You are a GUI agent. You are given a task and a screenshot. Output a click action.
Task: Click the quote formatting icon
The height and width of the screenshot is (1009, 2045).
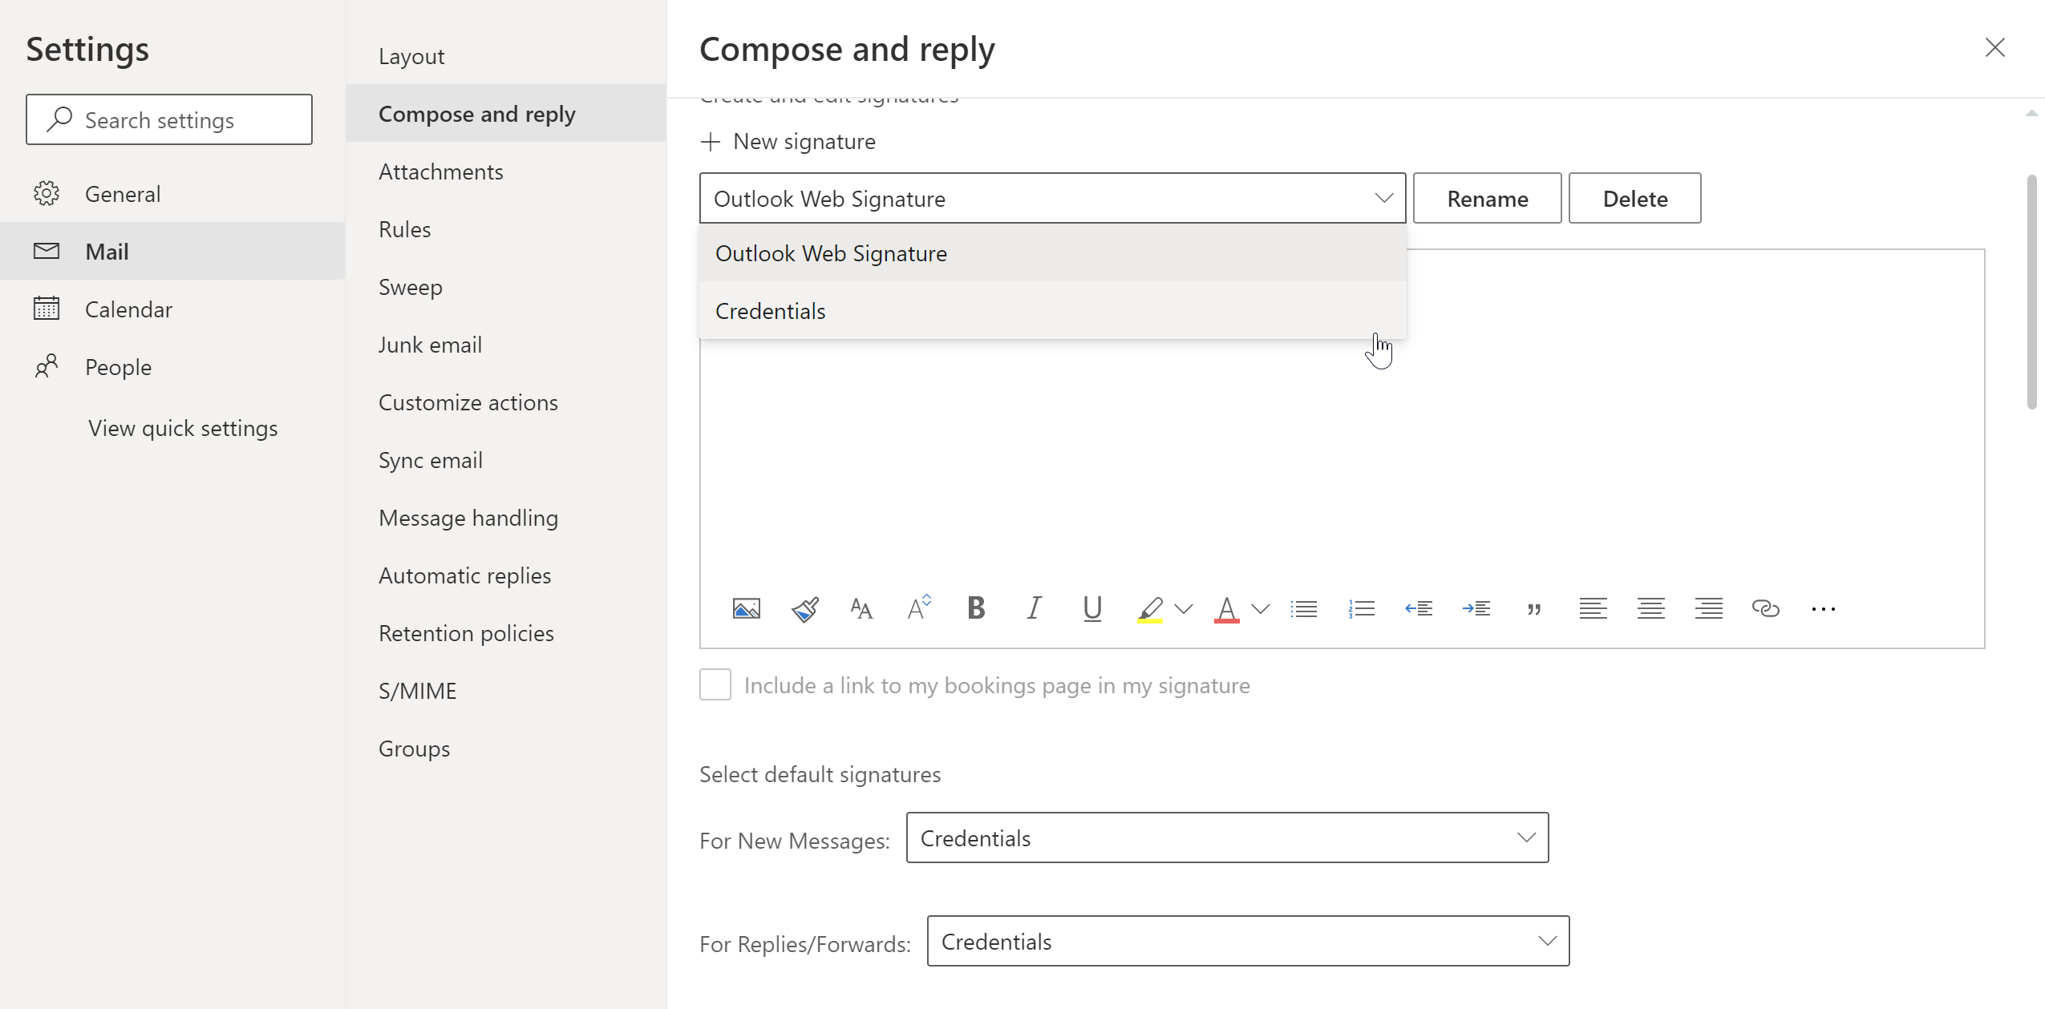click(1534, 609)
